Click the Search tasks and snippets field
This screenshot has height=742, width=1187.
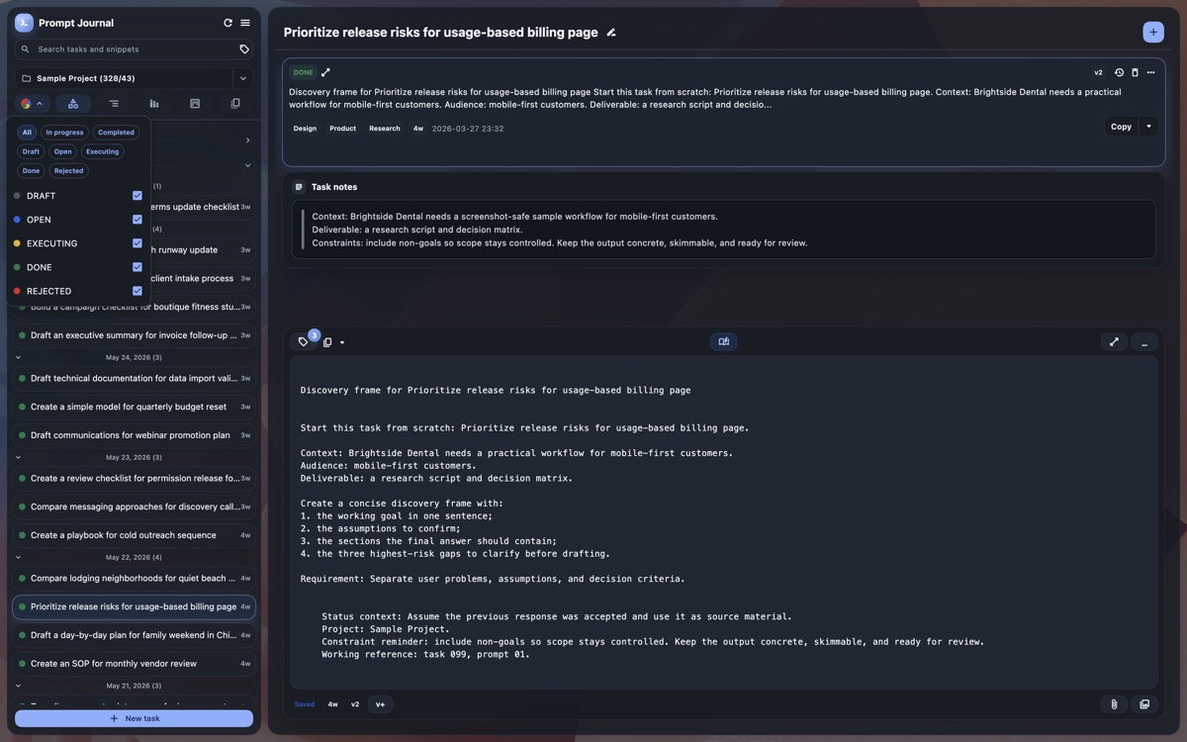pyautogui.click(x=134, y=49)
